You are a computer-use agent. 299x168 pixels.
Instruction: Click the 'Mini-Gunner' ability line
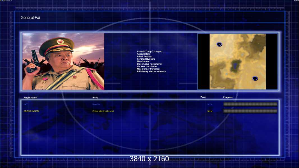(x=143, y=61)
